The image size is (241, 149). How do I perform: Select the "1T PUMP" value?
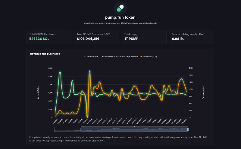131,39
